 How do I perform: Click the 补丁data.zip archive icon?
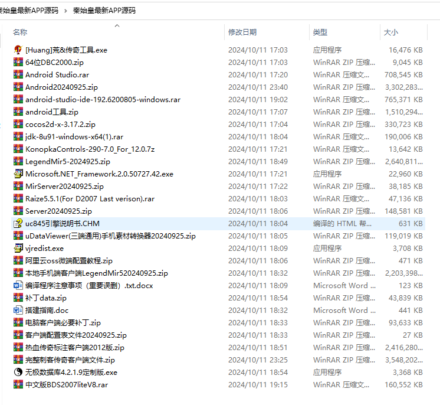coord(18,298)
